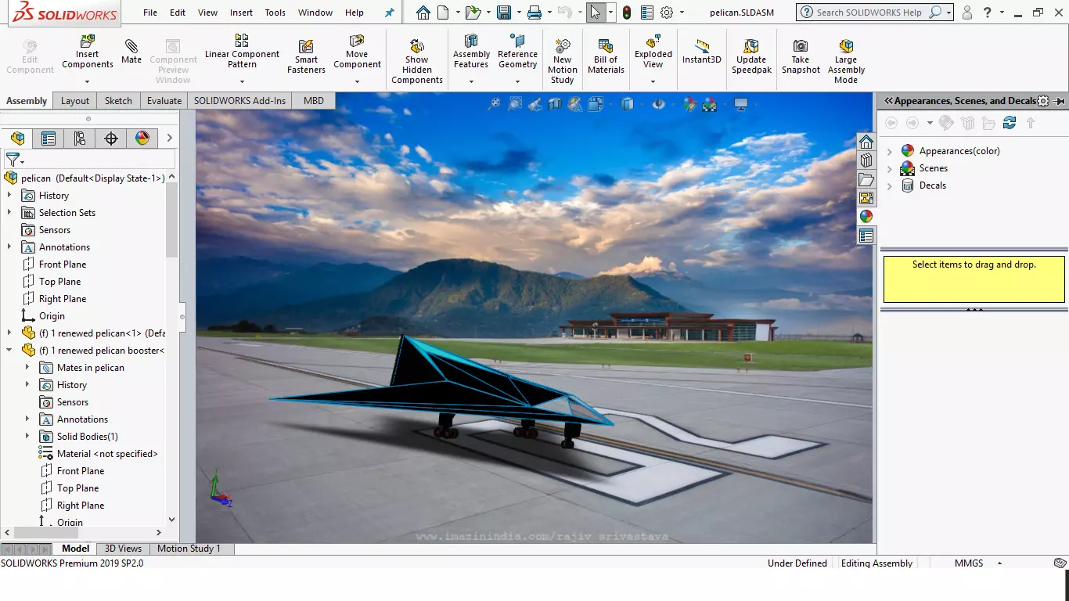Open the DisplayManager color ball tab
The image size is (1069, 601).
coord(142,139)
